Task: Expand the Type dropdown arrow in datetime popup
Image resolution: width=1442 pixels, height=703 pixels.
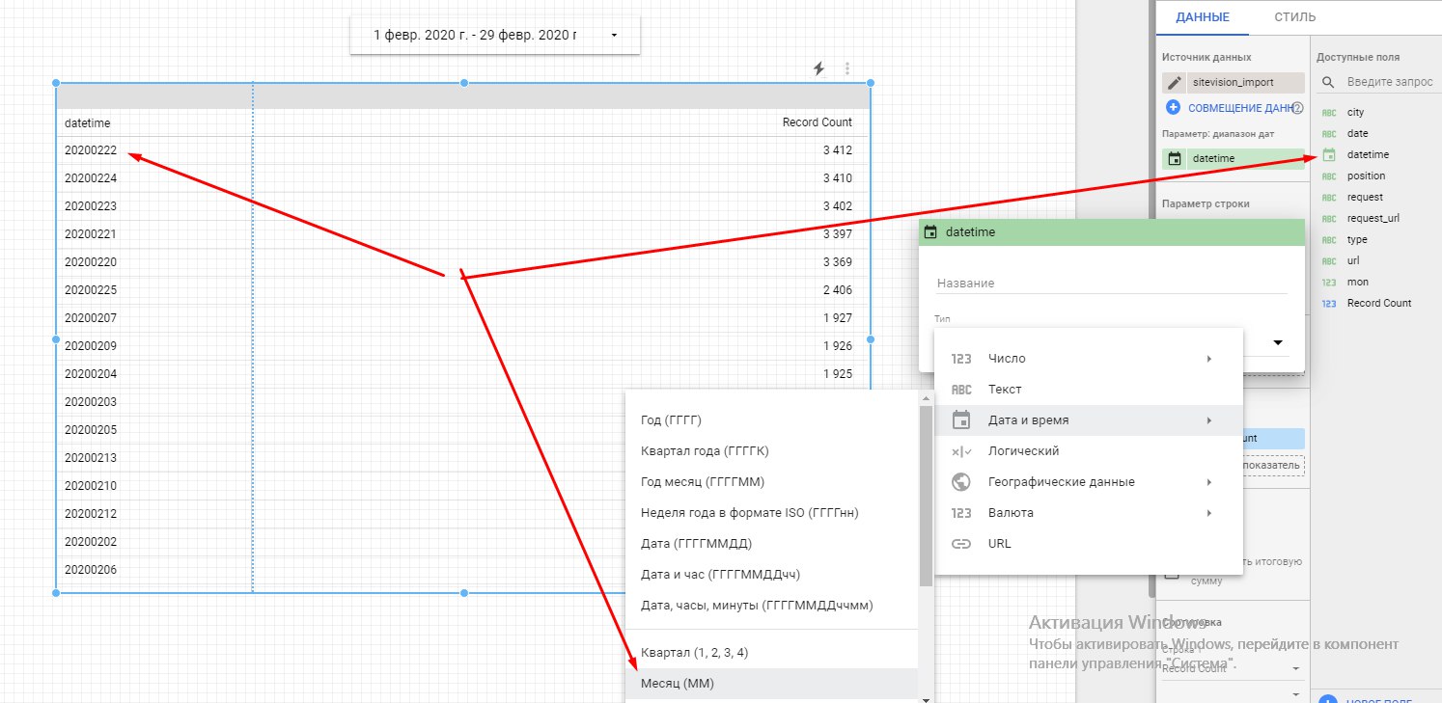Action: click(x=1278, y=342)
